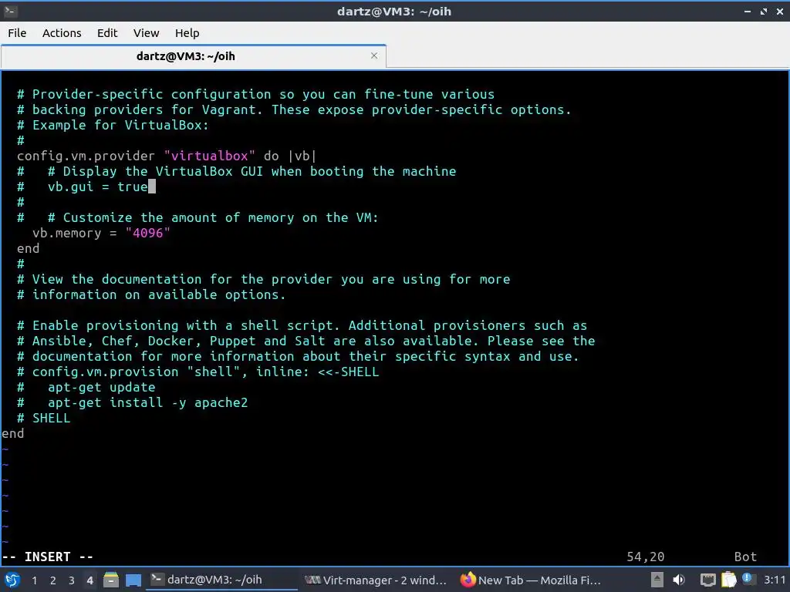Click the update notifier tray icon
Screen dimensions: 790x592
coord(747,578)
